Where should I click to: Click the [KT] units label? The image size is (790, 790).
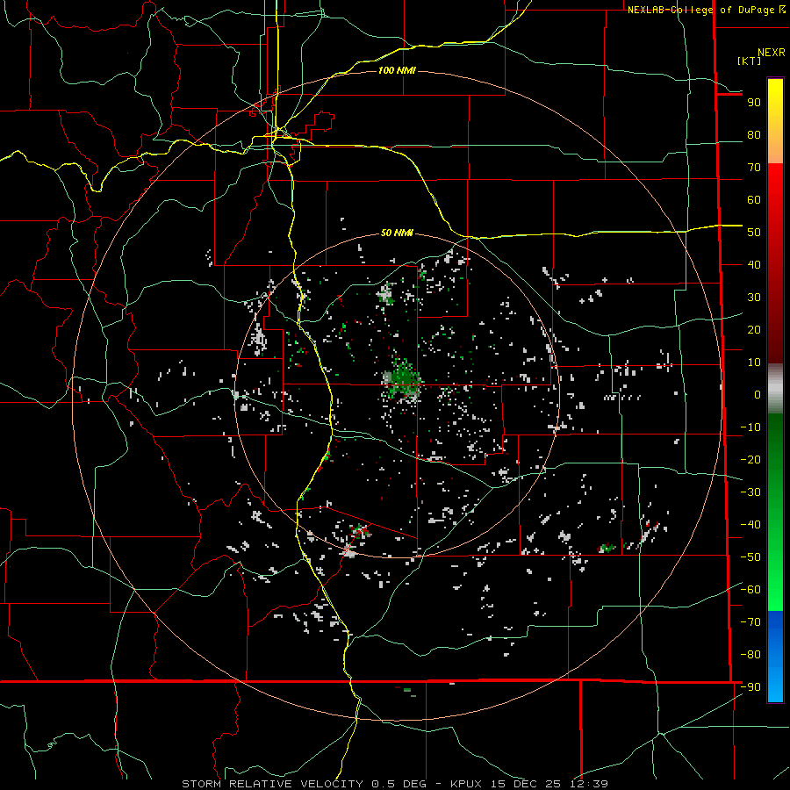[750, 61]
